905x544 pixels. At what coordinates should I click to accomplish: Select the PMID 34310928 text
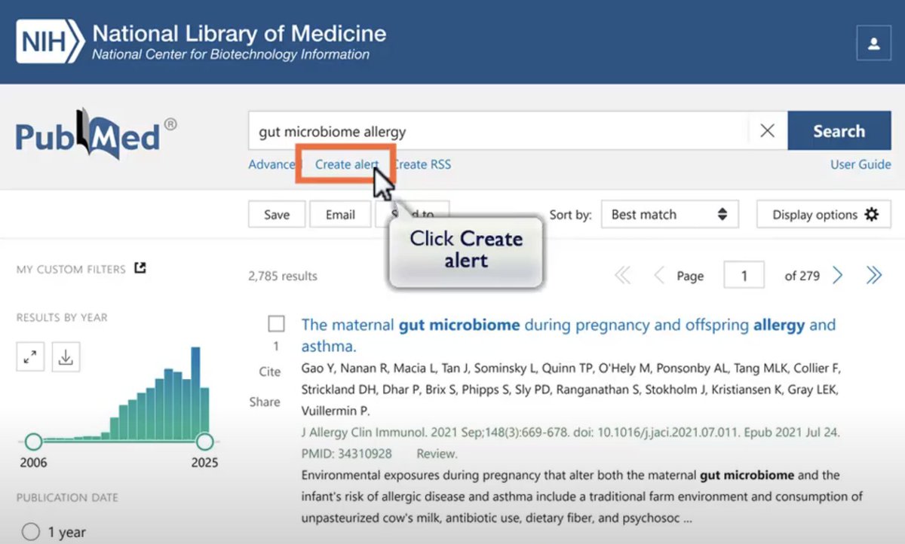tap(346, 454)
